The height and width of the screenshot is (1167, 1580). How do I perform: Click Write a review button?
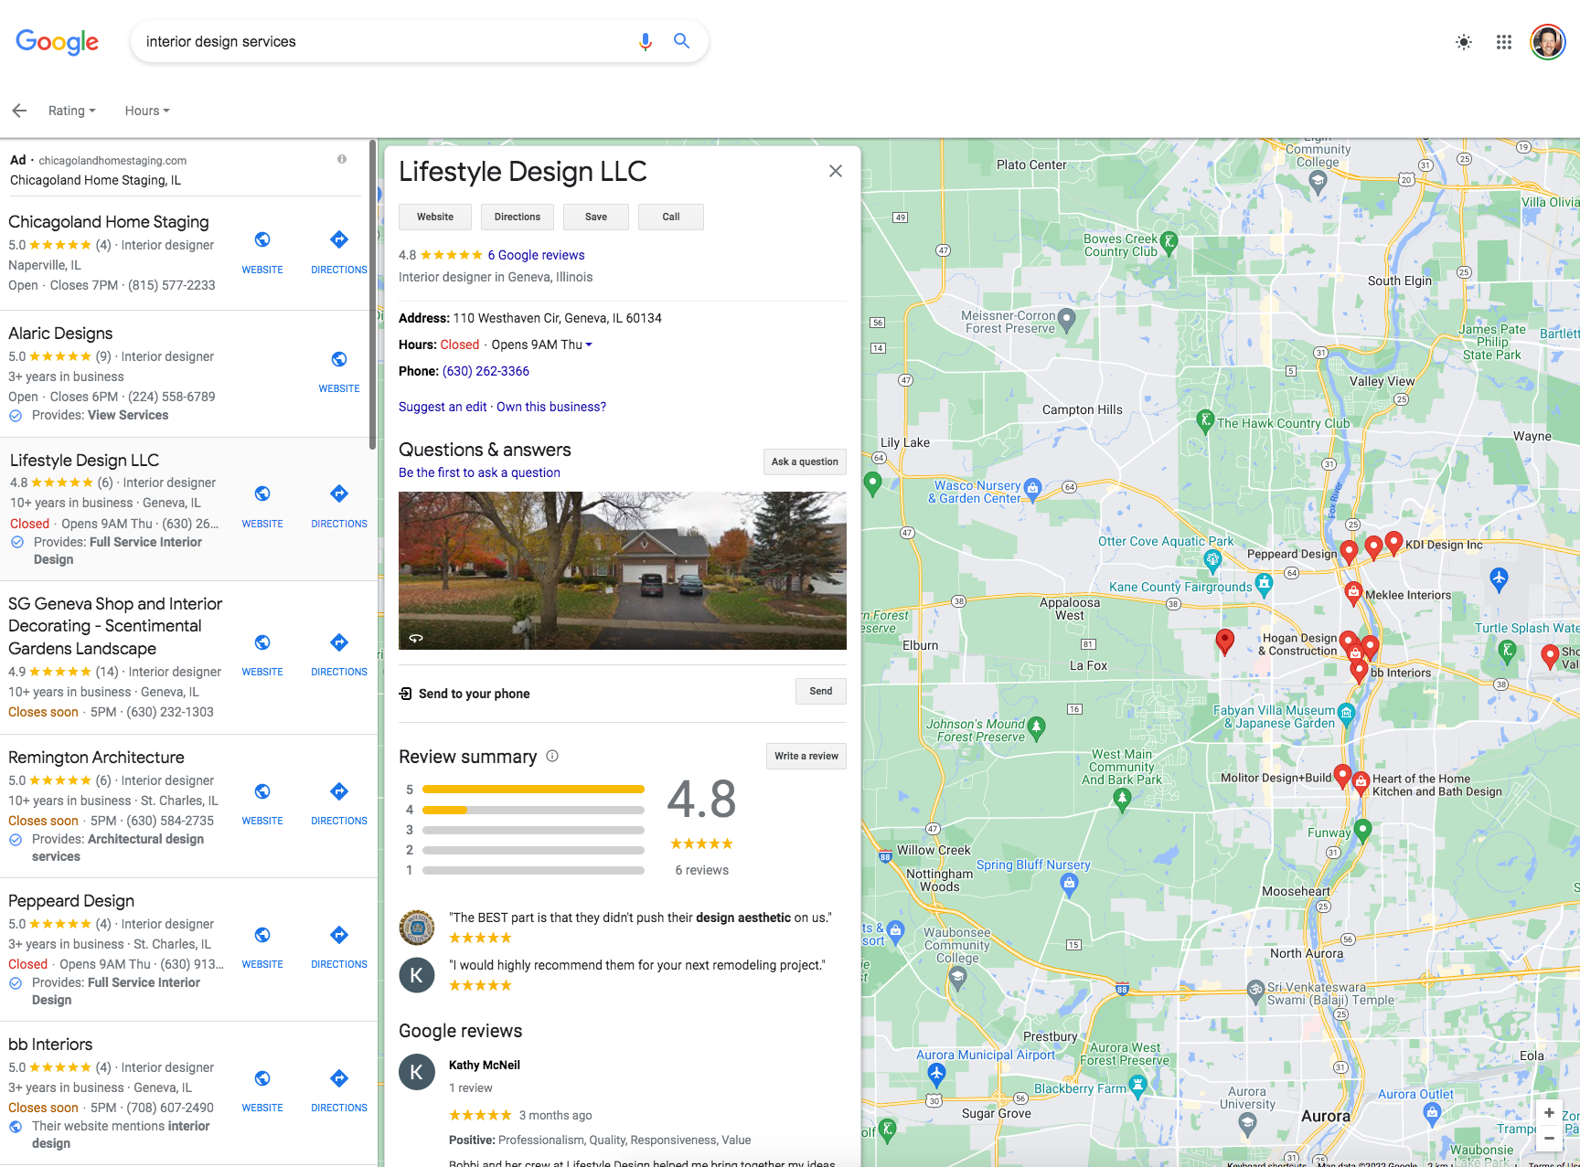pyautogui.click(x=806, y=756)
